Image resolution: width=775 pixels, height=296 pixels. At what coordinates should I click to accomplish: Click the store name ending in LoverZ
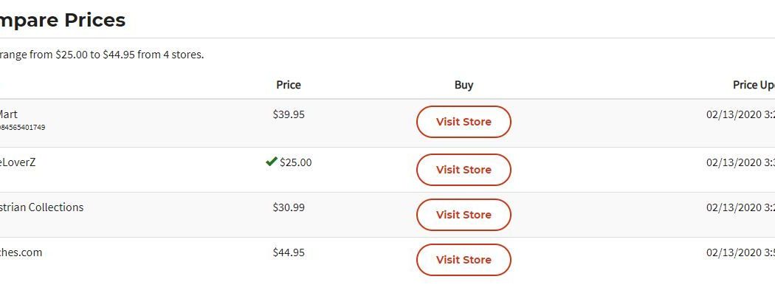click(x=17, y=162)
